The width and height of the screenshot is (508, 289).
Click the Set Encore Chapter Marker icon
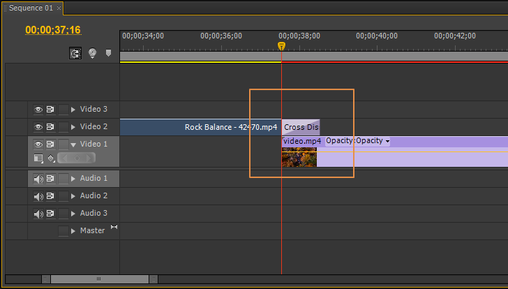pos(92,53)
